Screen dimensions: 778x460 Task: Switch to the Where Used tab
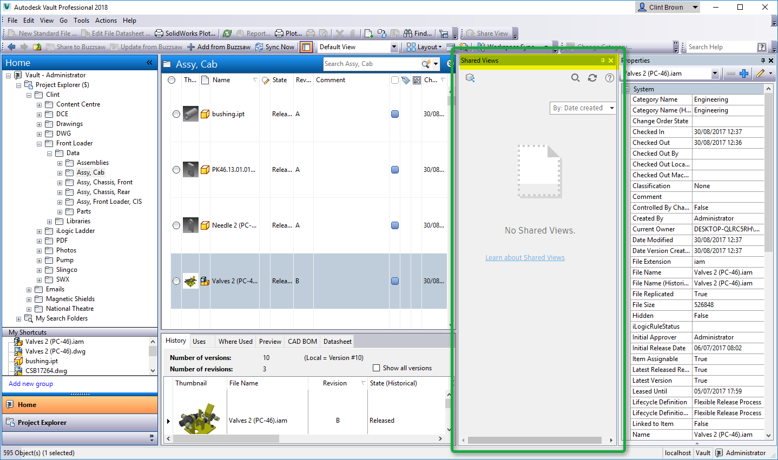pyautogui.click(x=235, y=342)
